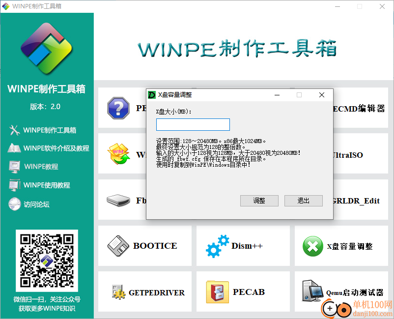Click the WeChat QR code image
This screenshot has width=394, height=319.
[x=47, y=261]
